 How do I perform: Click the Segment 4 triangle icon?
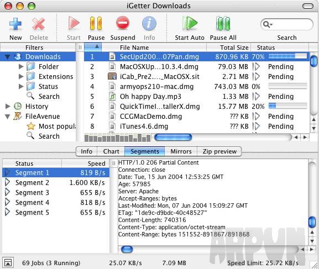(7, 202)
